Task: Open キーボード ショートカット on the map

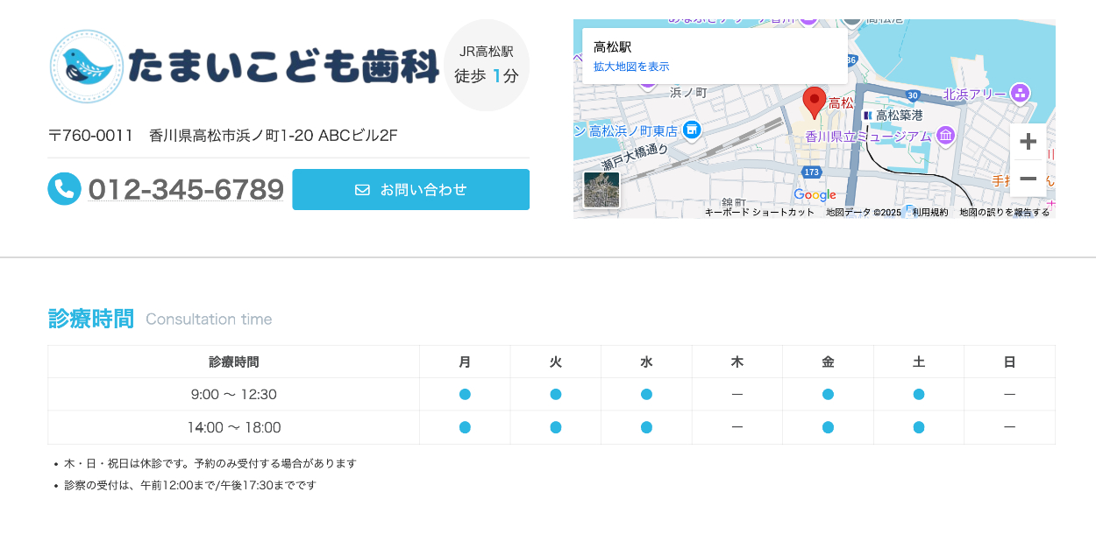Action: (x=759, y=212)
